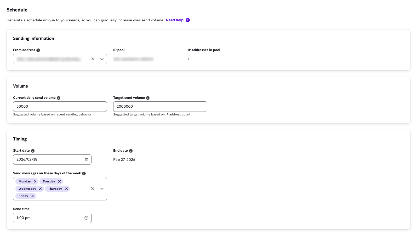Click the Need help link

(174, 20)
